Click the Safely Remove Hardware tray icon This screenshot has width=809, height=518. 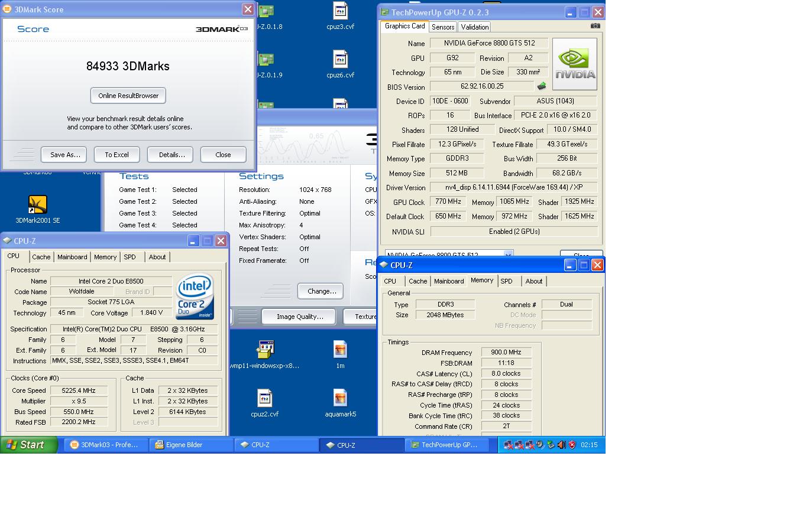click(x=551, y=445)
